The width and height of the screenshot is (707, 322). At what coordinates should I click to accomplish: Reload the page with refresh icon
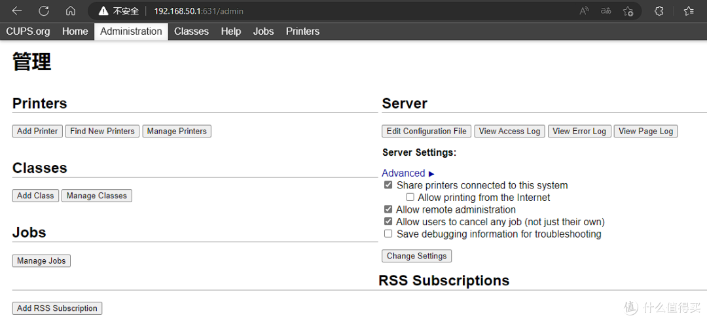pos(44,11)
